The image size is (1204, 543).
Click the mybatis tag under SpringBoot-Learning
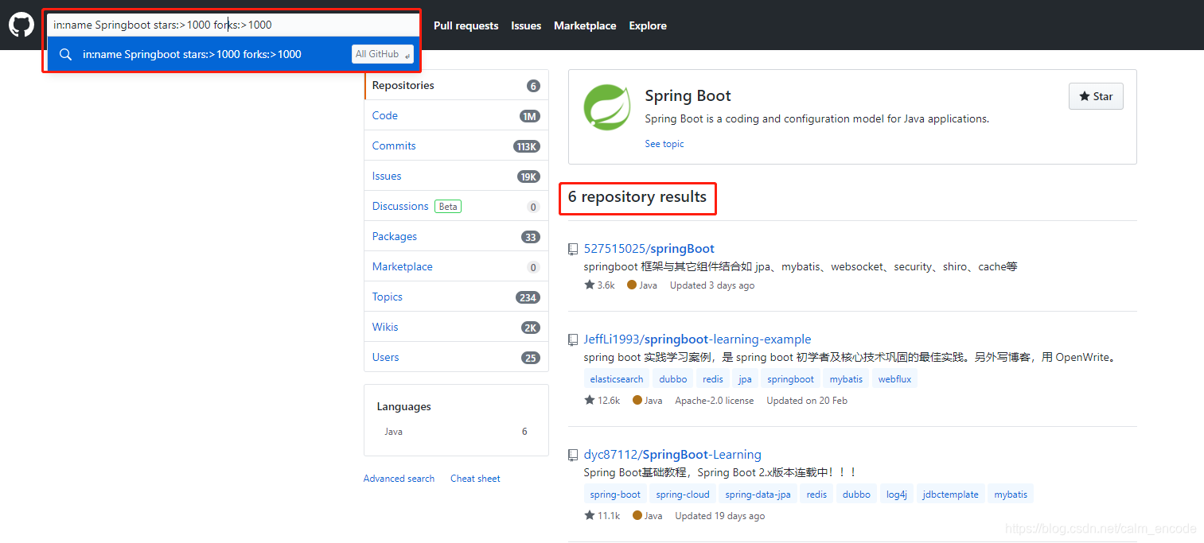1011,495
